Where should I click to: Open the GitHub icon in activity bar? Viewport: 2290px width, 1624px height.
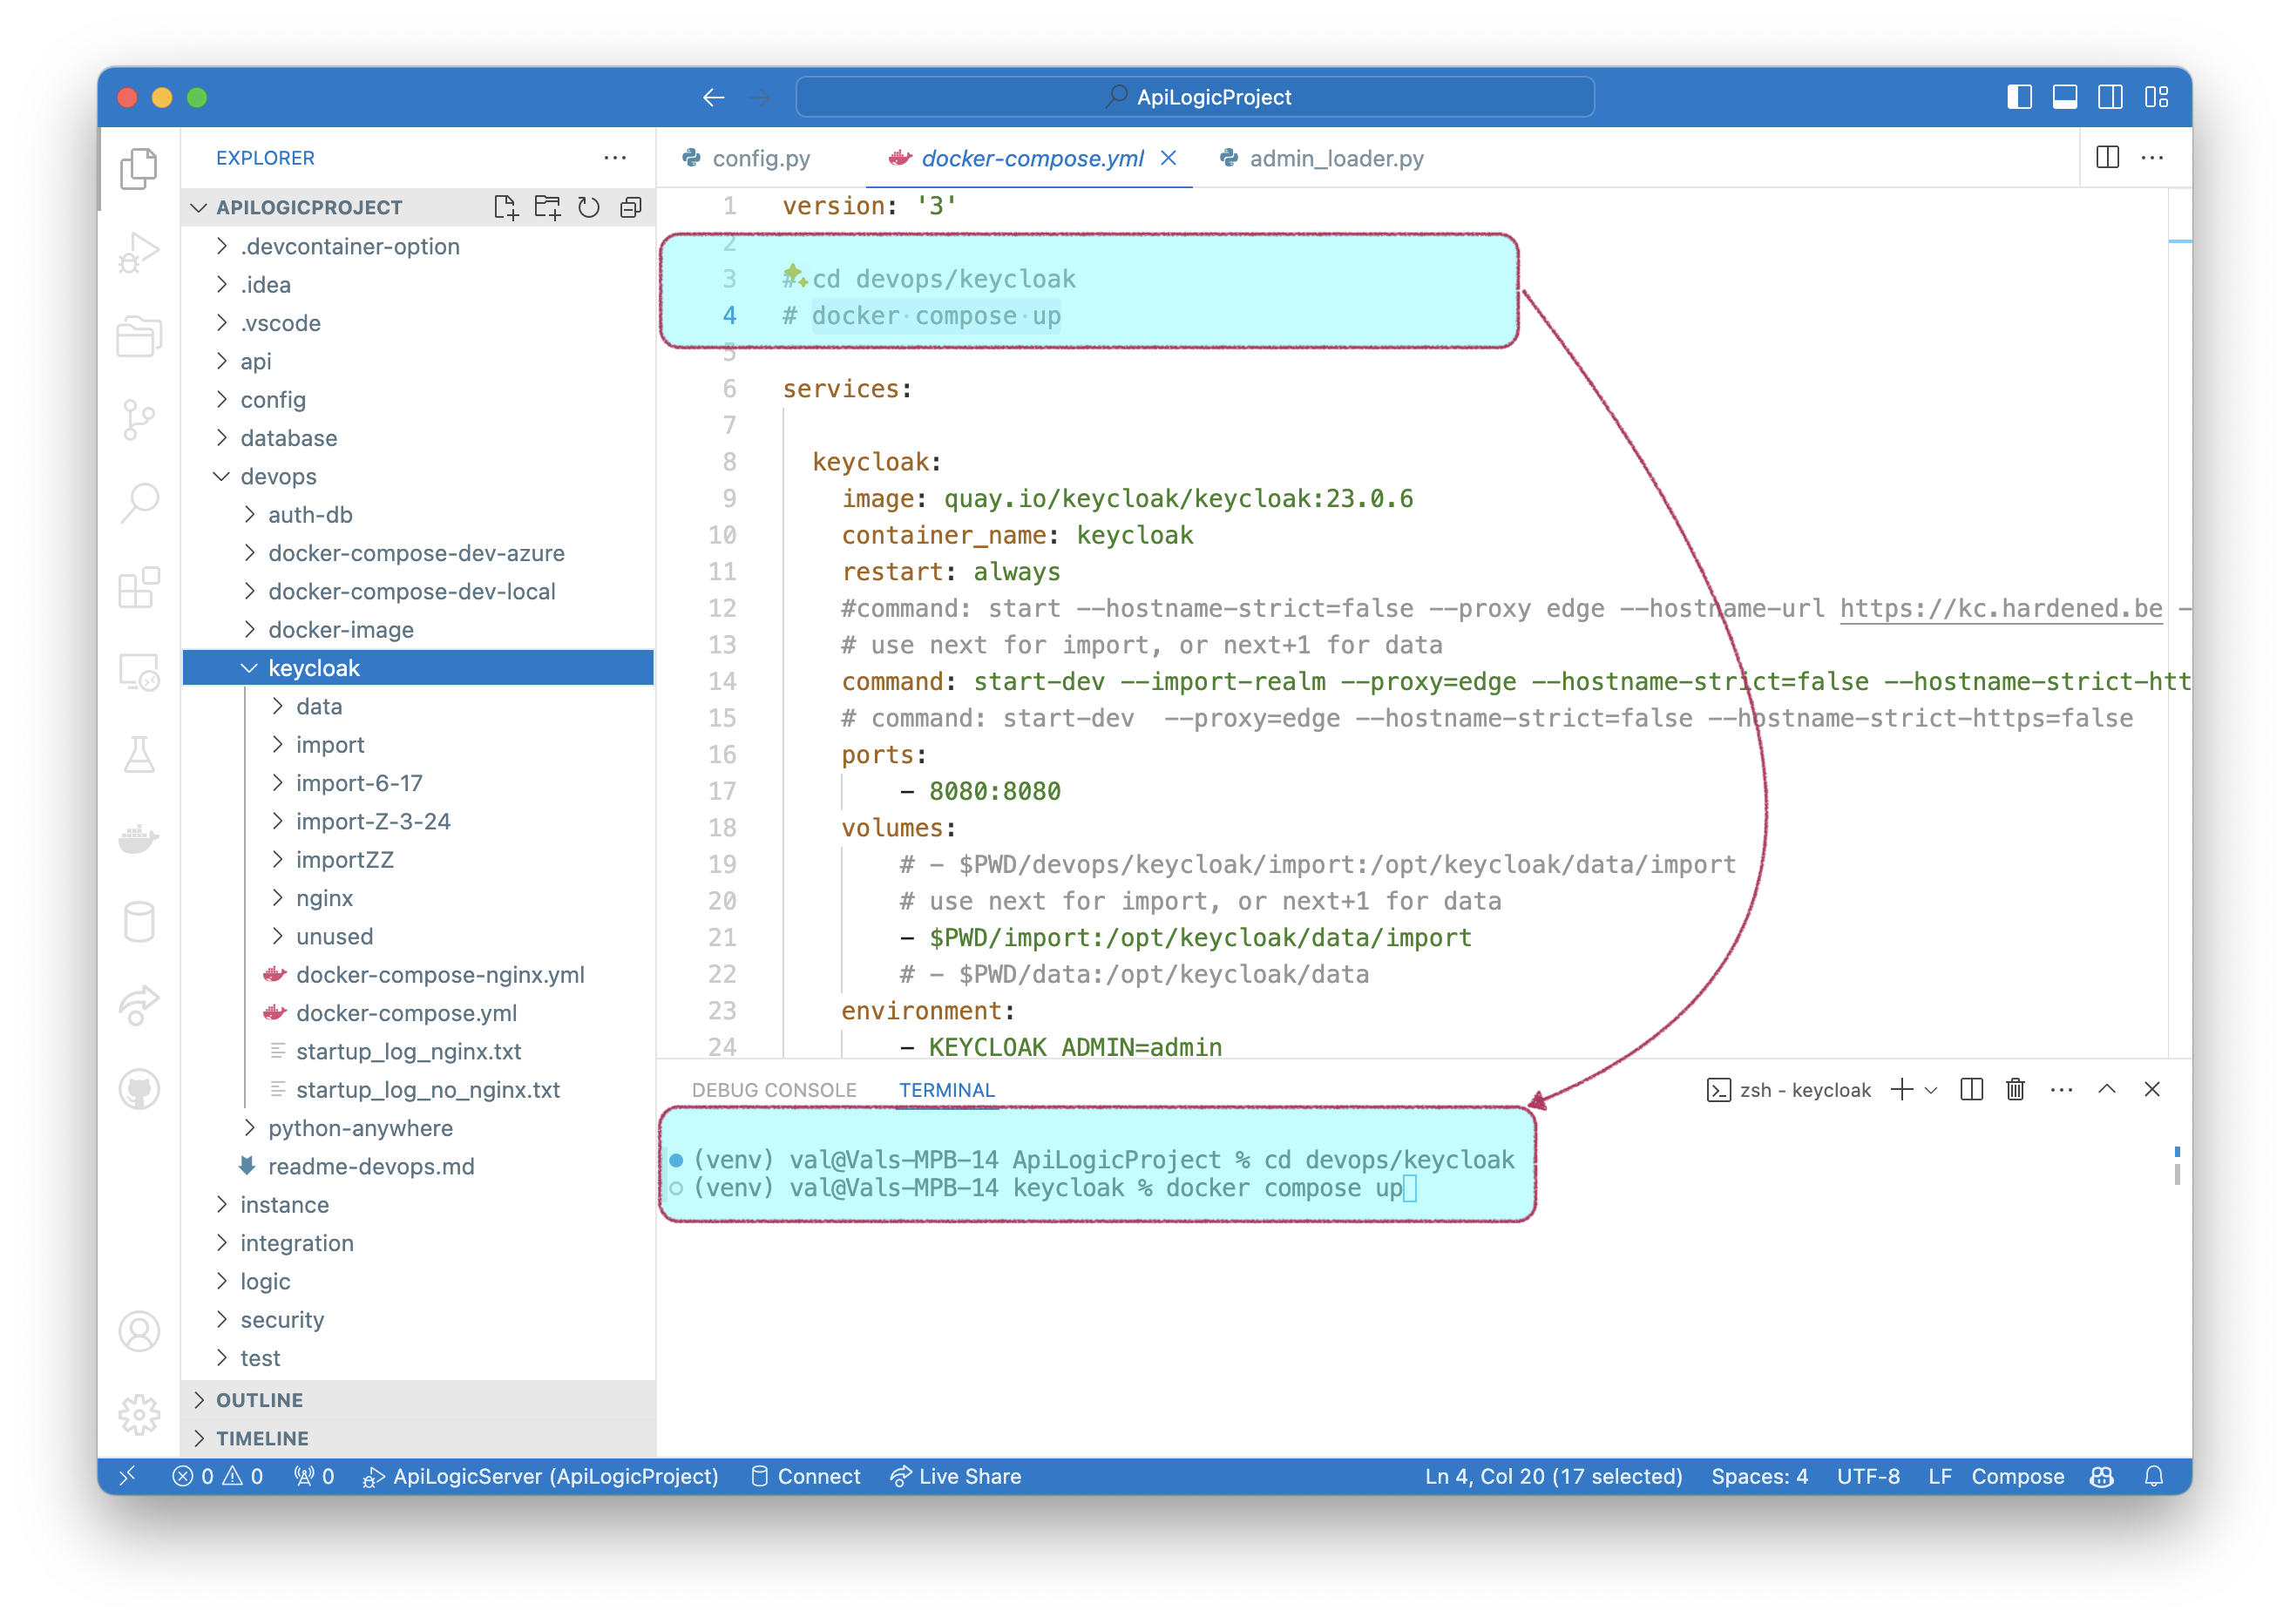click(139, 1089)
